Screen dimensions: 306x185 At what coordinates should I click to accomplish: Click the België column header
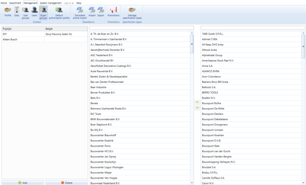point(66,29)
